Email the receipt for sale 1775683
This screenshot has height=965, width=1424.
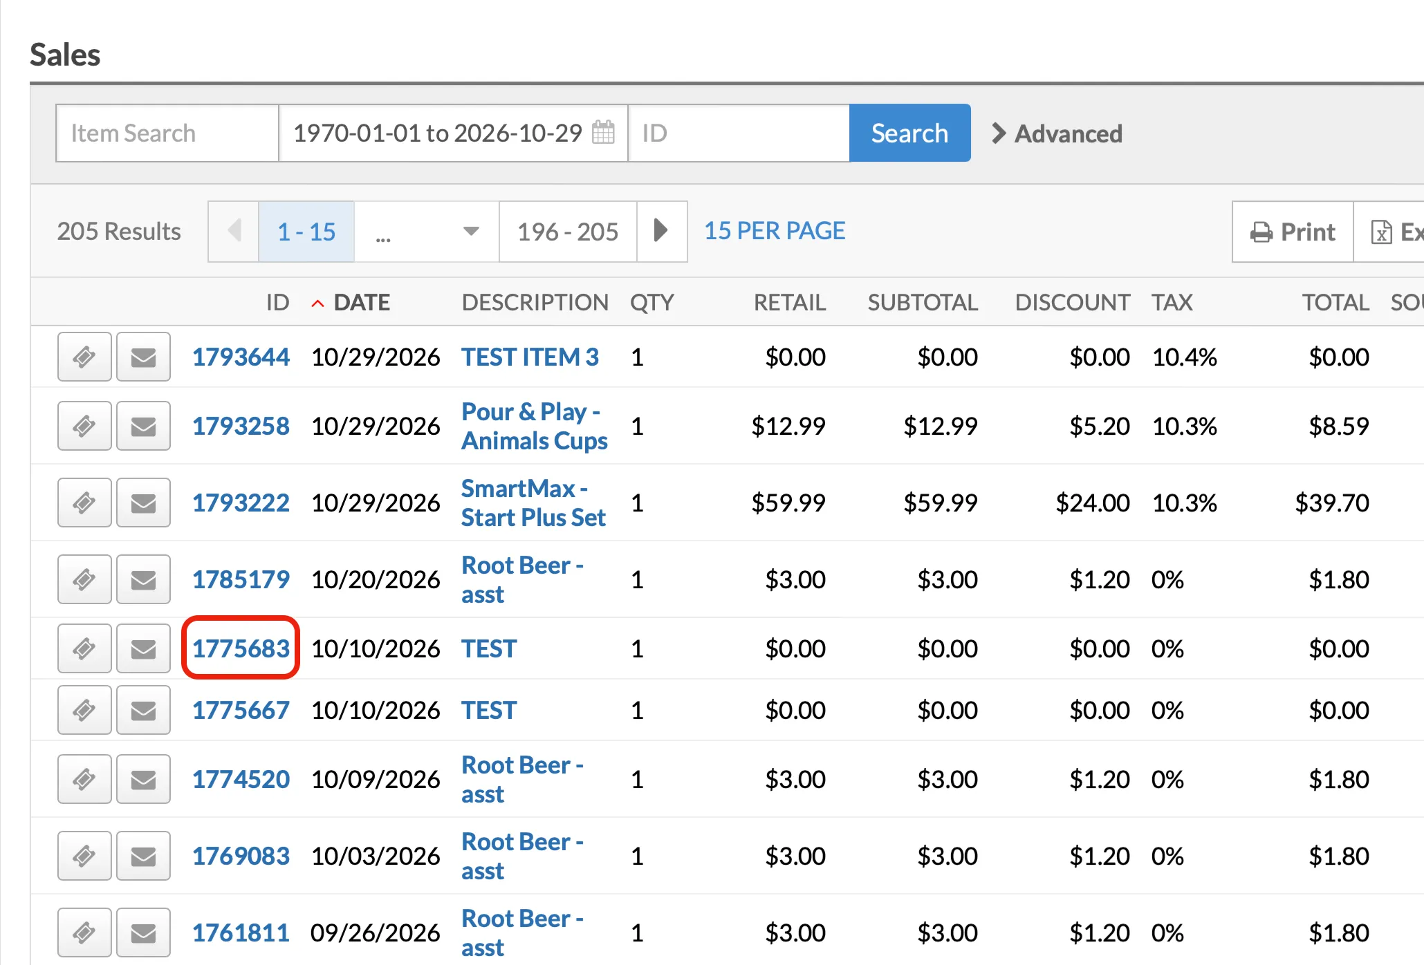point(143,648)
